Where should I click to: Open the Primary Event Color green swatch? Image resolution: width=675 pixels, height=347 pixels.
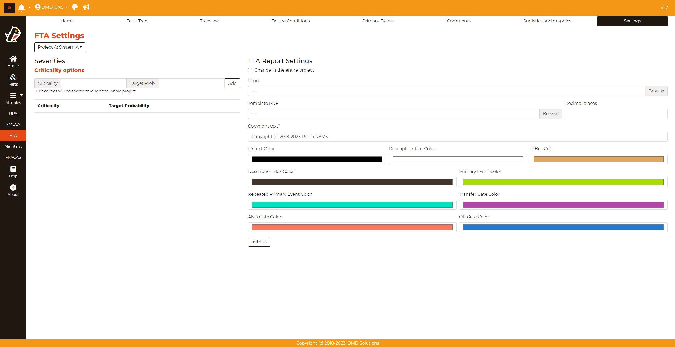(x=563, y=182)
